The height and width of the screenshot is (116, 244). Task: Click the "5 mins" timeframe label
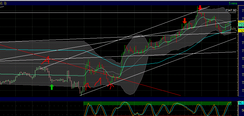click(233, 3)
